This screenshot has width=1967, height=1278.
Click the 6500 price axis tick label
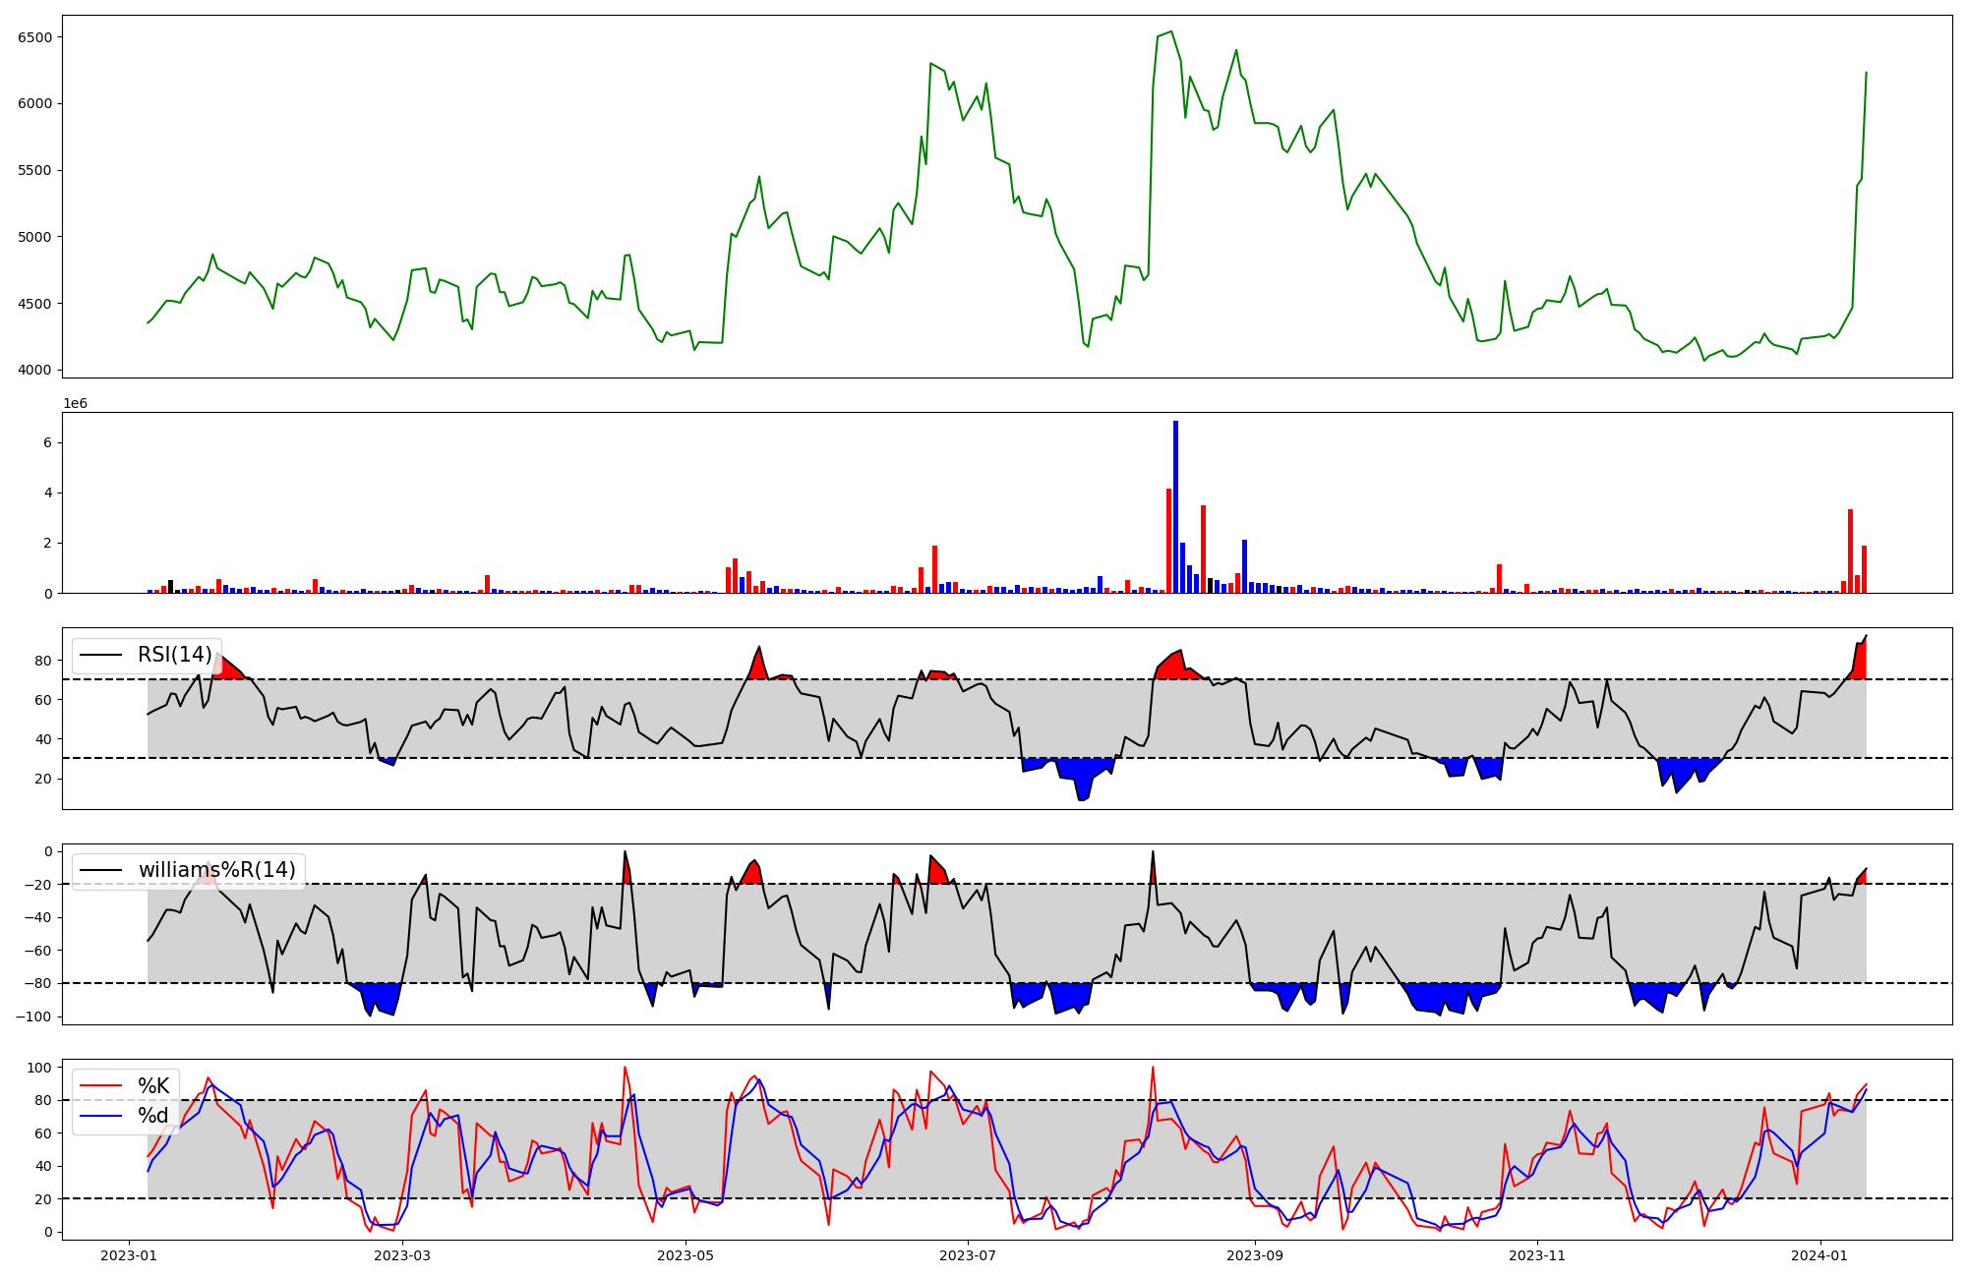(x=35, y=37)
